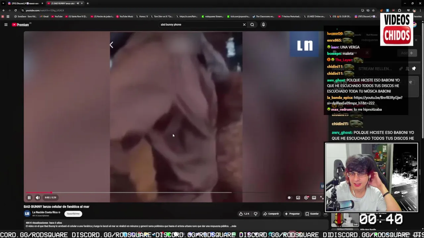
Task: Reload the current page
Action: [15, 10]
